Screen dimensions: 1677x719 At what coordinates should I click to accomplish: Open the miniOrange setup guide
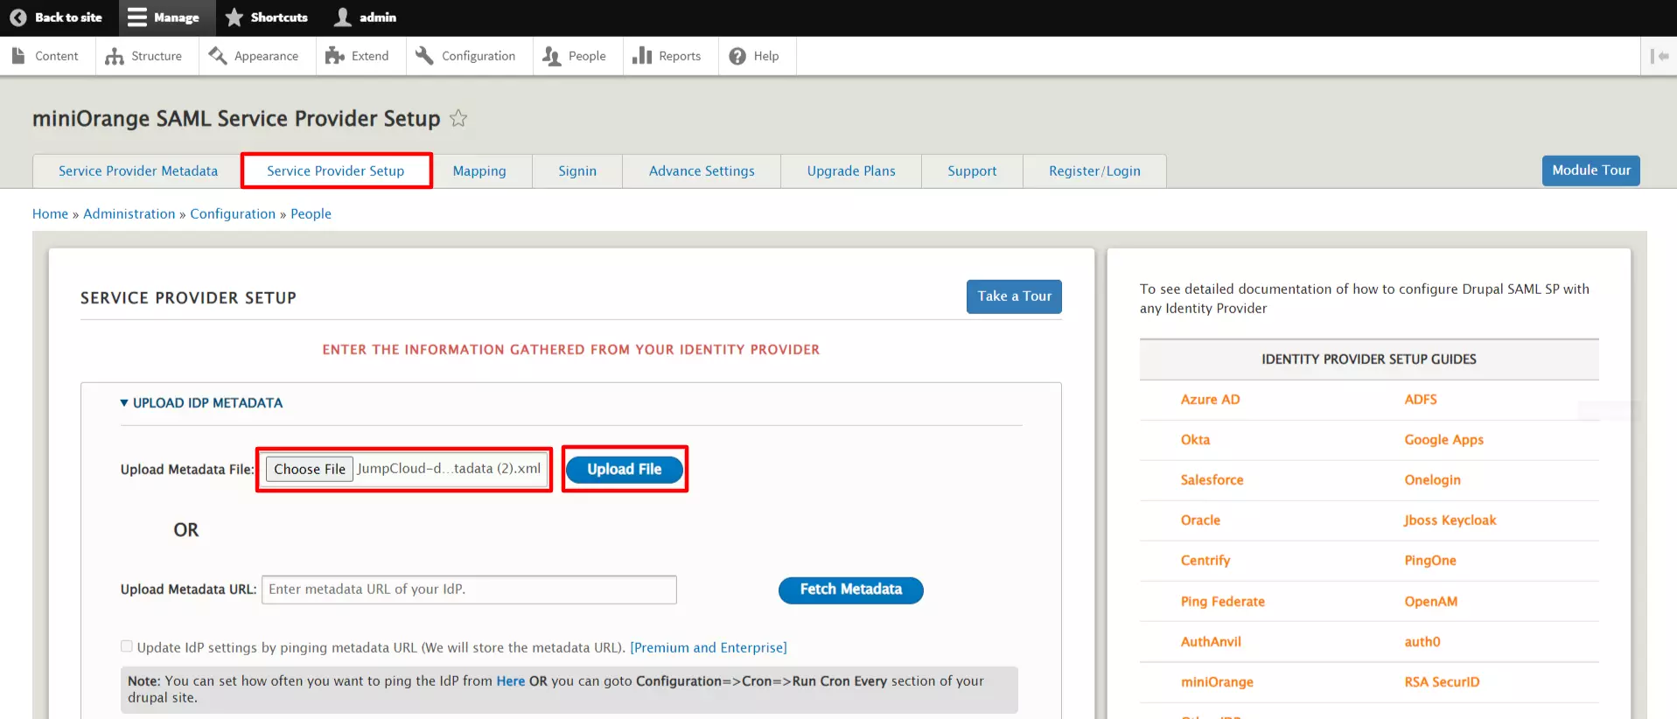pyautogui.click(x=1217, y=682)
